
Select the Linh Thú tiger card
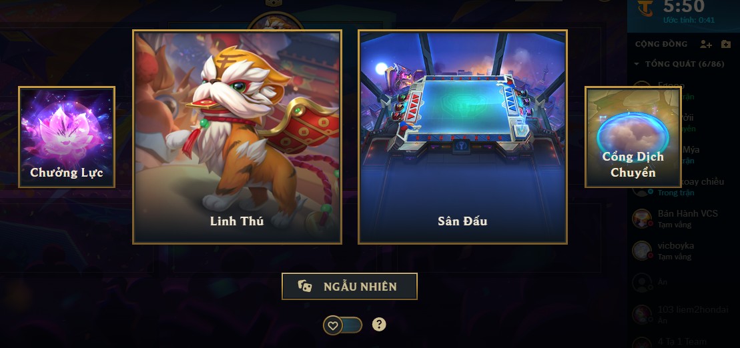click(237, 137)
